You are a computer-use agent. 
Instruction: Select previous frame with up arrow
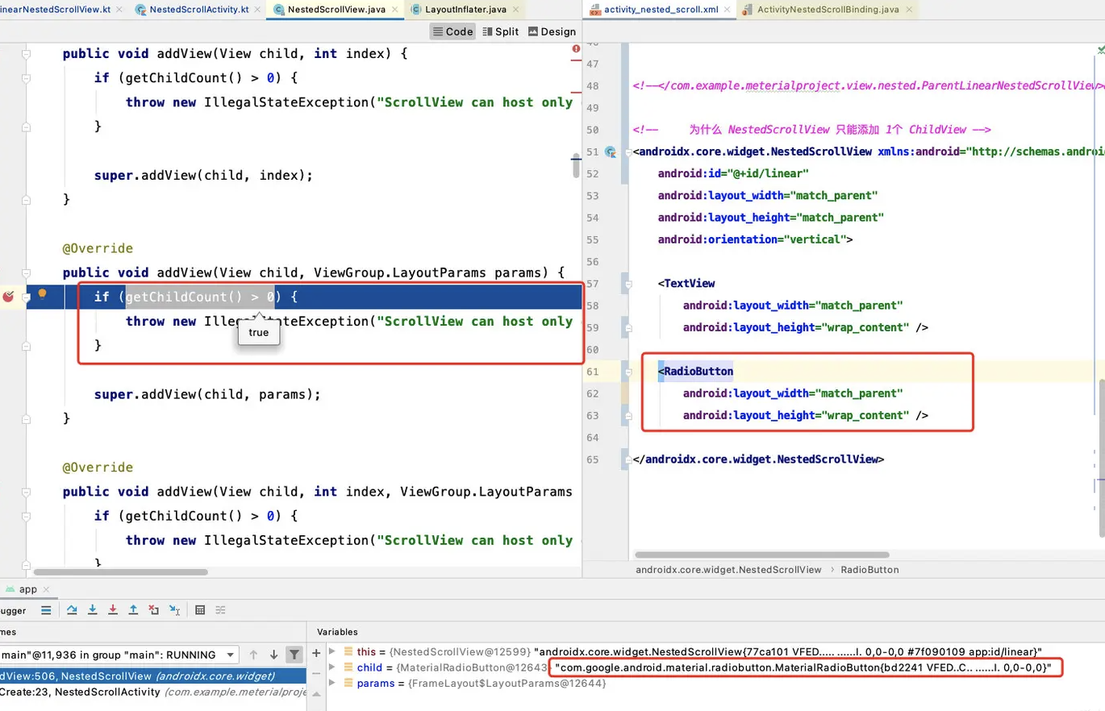pyautogui.click(x=254, y=655)
